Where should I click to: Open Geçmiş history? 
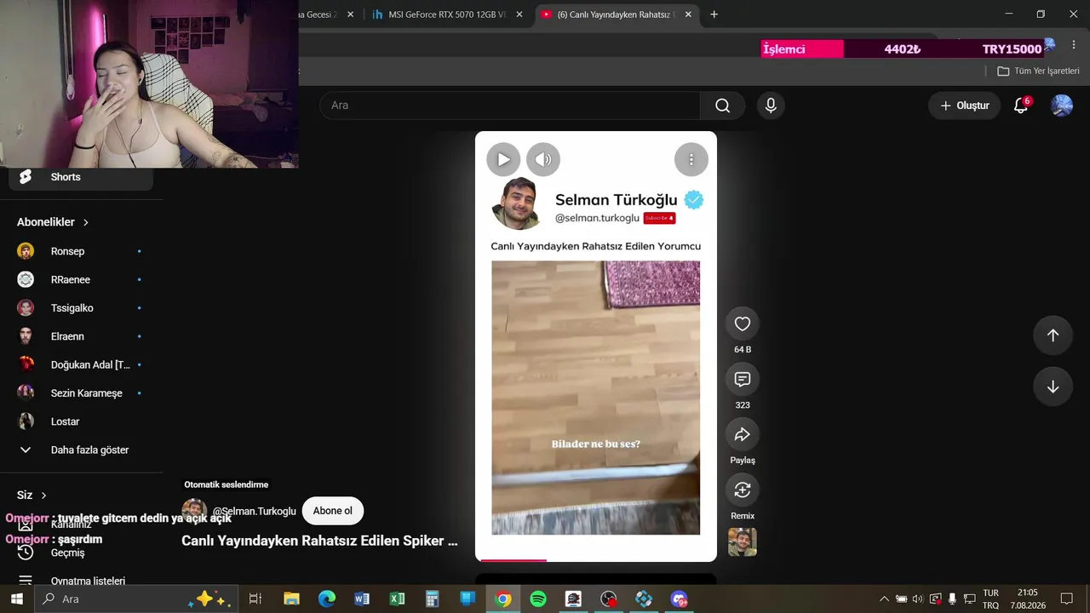81,553
